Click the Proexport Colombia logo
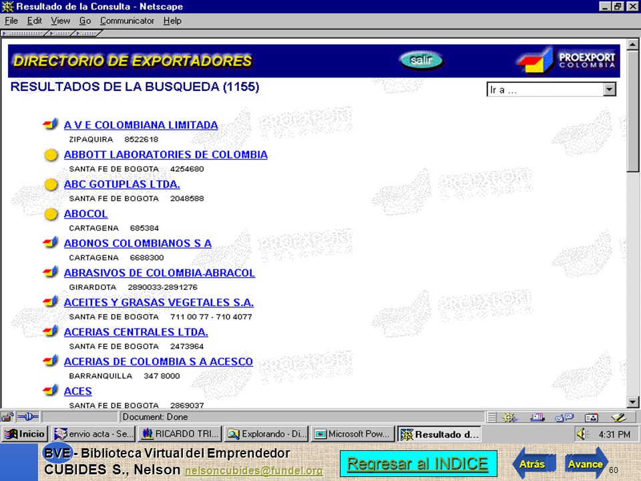 566,60
